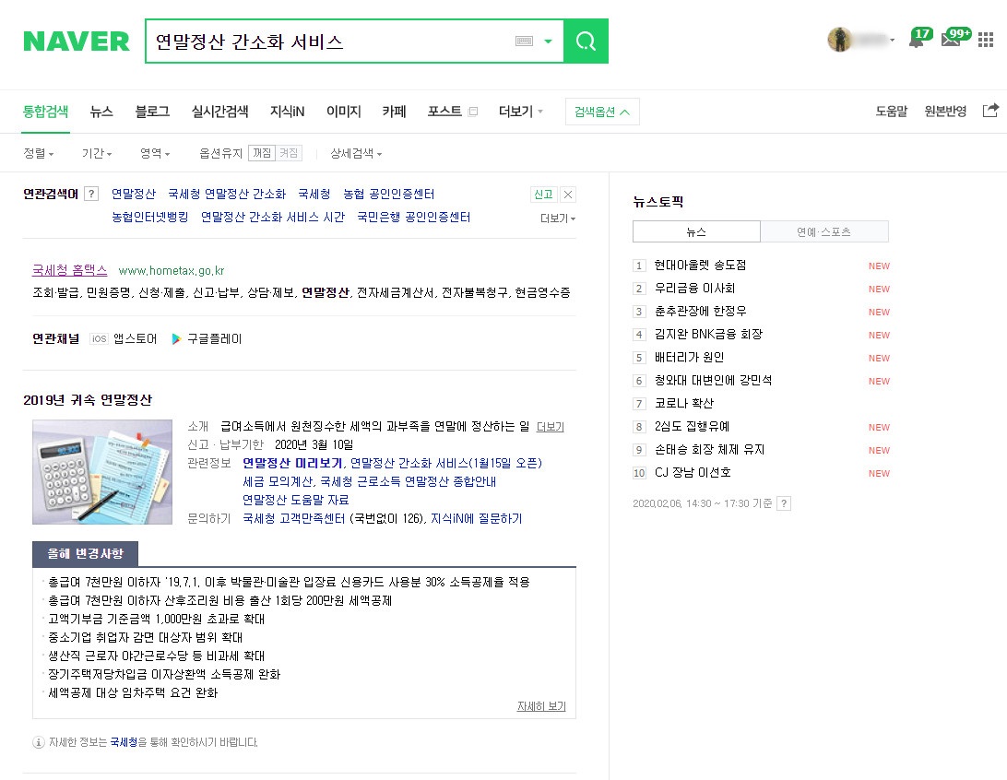Click related keyword 국세청 연말정산 간소화

click(x=227, y=194)
